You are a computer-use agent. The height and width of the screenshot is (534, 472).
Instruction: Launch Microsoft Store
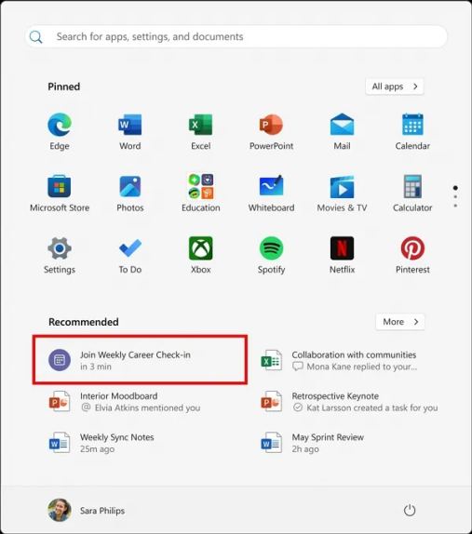click(60, 194)
